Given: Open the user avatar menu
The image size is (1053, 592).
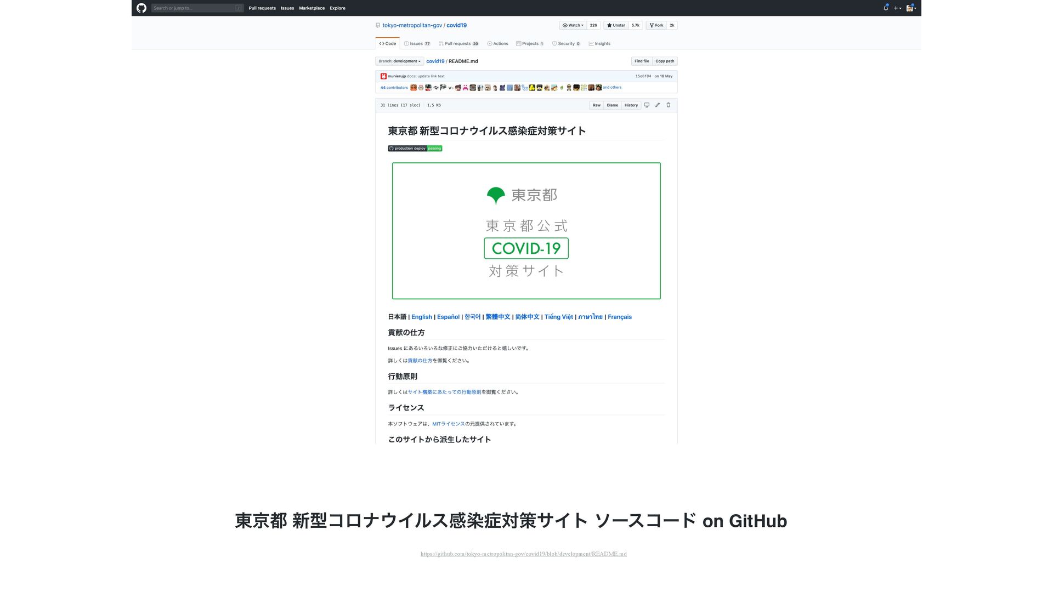Looking at the screenshot, I should click(x=911, y=8).
